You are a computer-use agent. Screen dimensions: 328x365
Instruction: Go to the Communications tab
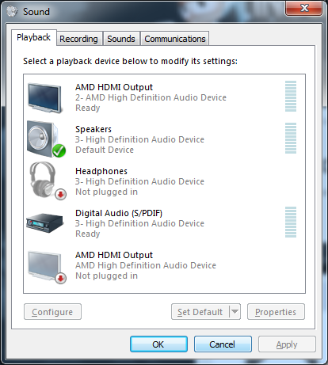click(x=175, y=39)
